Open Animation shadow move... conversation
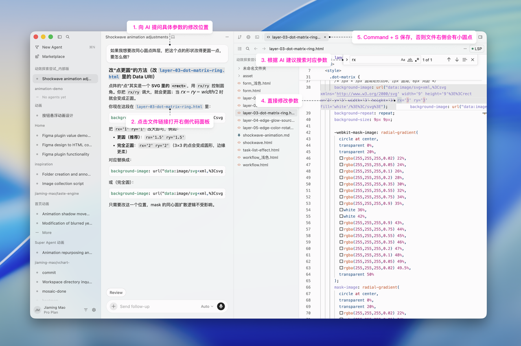This screenshot has width=521, height=346. tap(66, 214)
